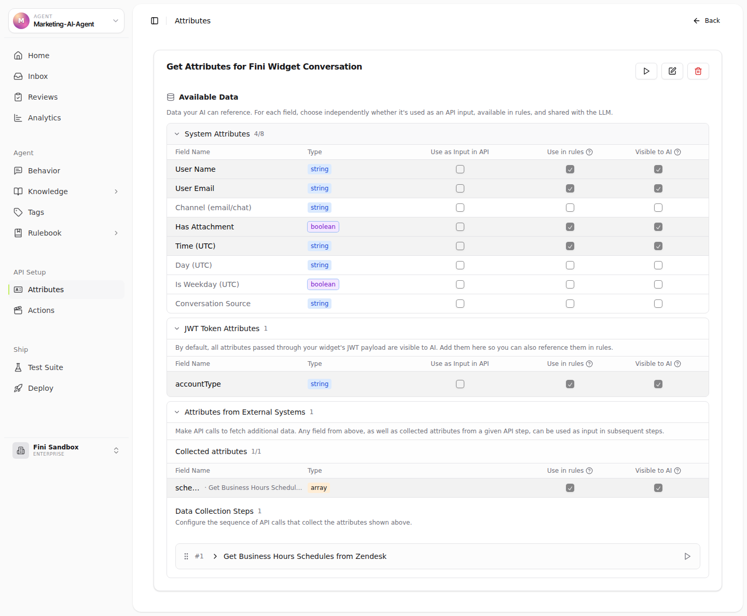This screenshot has width=747, height=616.
Task: Click the Inbox tray icon
Action: [18, 76]
